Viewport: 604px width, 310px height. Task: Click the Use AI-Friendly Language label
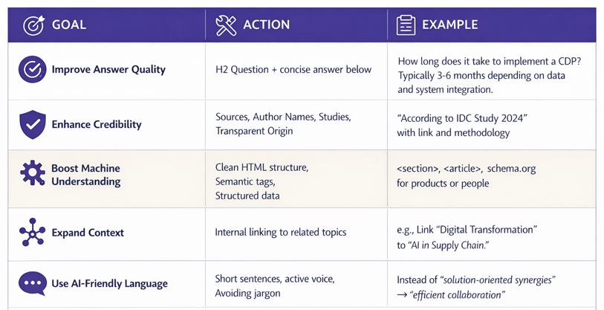[109, 283]
